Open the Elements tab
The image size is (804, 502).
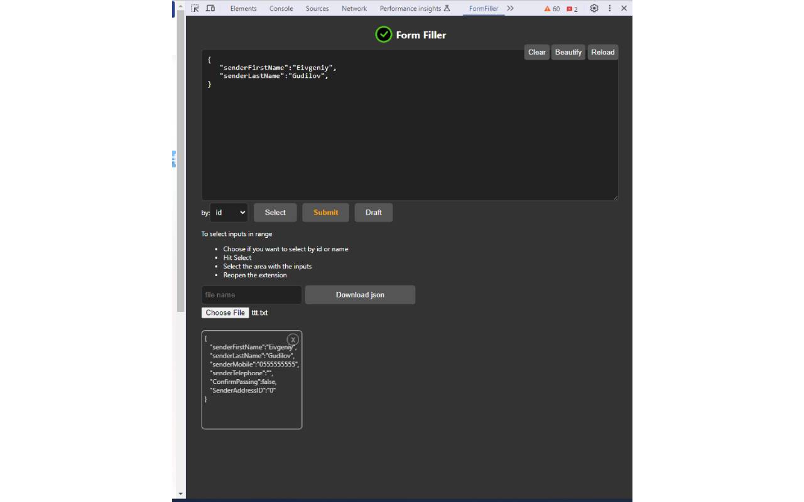(x=243, y=8)
